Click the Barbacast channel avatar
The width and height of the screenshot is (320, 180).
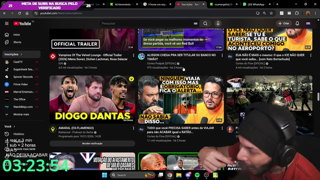tap(53, 129)
